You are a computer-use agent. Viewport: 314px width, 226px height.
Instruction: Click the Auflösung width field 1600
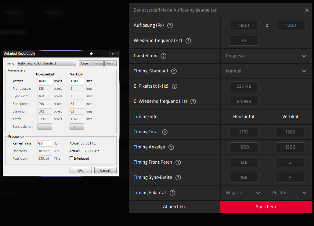point(244,26)
